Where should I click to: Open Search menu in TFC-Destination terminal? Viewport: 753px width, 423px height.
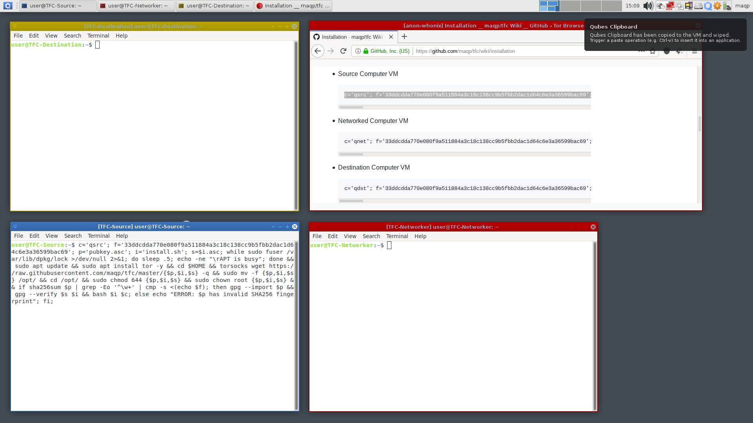click(x=73, y=36)
